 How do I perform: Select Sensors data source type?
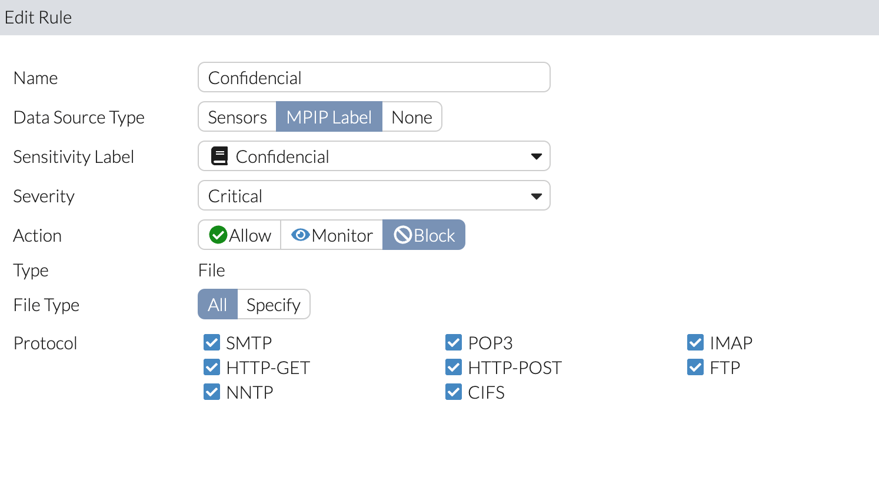coord(237,117)
